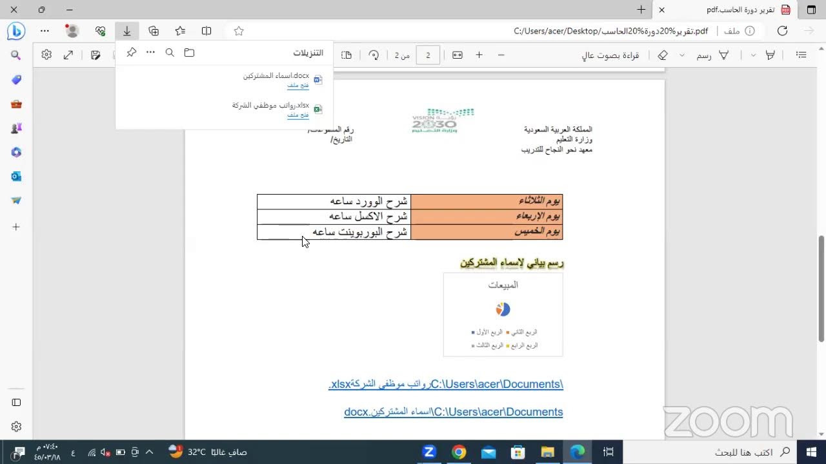Open the downloads folder icon
The width and height of the screenshot is (826, 464).
(x=189, y=52)
